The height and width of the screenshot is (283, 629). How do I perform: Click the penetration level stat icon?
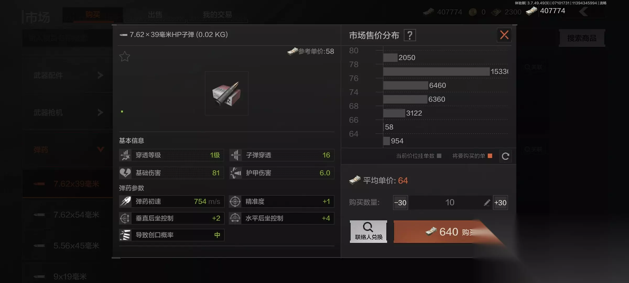pos(125,155)
